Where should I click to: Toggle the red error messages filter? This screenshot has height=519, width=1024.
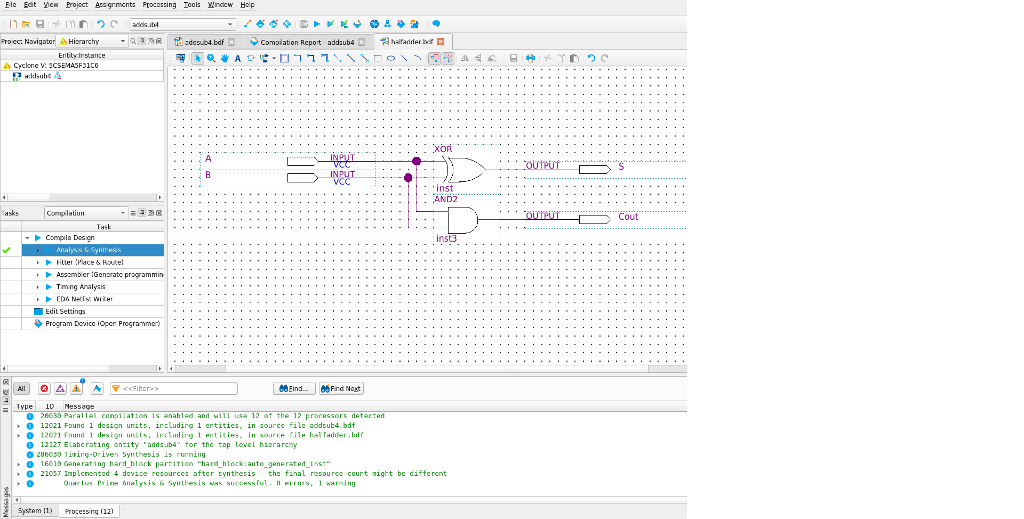[44, 388]
